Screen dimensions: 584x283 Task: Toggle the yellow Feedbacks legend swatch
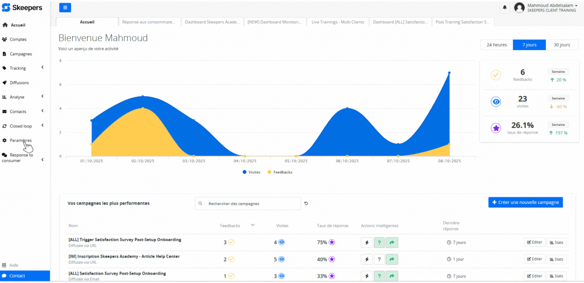click(x=269, y=172)
